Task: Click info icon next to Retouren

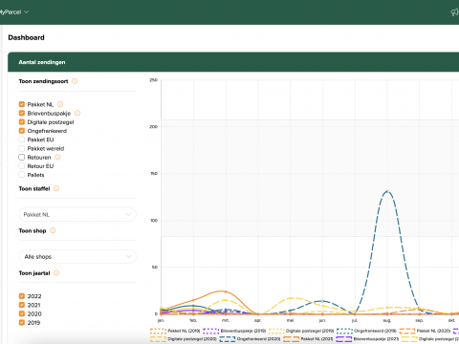Action: [x=57, y=157]
